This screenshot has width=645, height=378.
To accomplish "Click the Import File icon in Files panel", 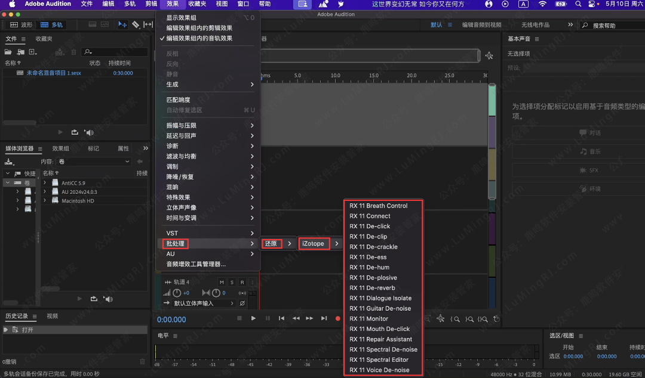I will tap(21, 52).
